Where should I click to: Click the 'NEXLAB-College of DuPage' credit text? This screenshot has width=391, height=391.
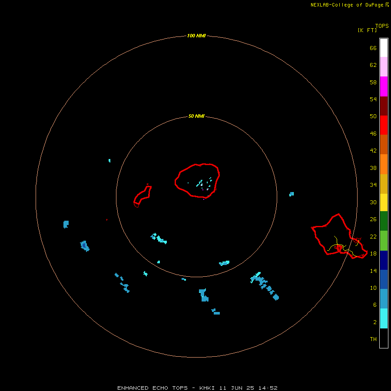[x=347, y=5]
